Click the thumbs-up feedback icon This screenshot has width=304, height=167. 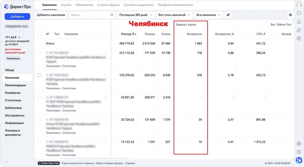pos(299,30)
